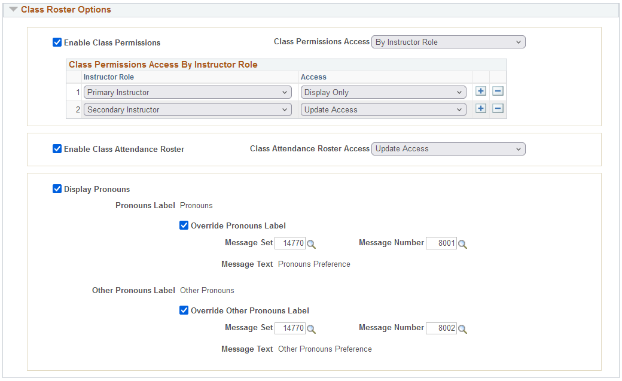Add a row after Primary Instructor
The image size is (622, 381).
pos(481,92)
